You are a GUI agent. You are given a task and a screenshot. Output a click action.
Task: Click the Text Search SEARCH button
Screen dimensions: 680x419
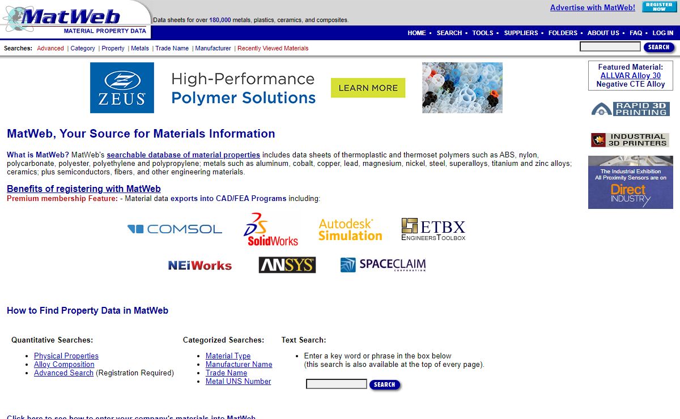pyautogui.click(x=385, y=384)
